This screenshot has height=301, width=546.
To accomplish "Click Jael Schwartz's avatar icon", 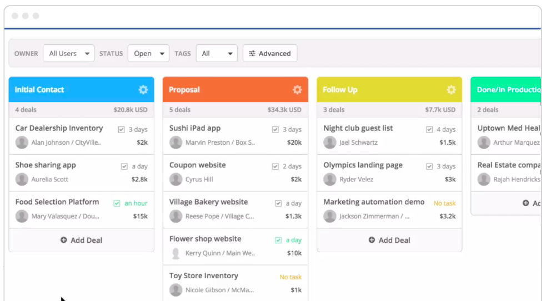I will (x=330, y=142).
